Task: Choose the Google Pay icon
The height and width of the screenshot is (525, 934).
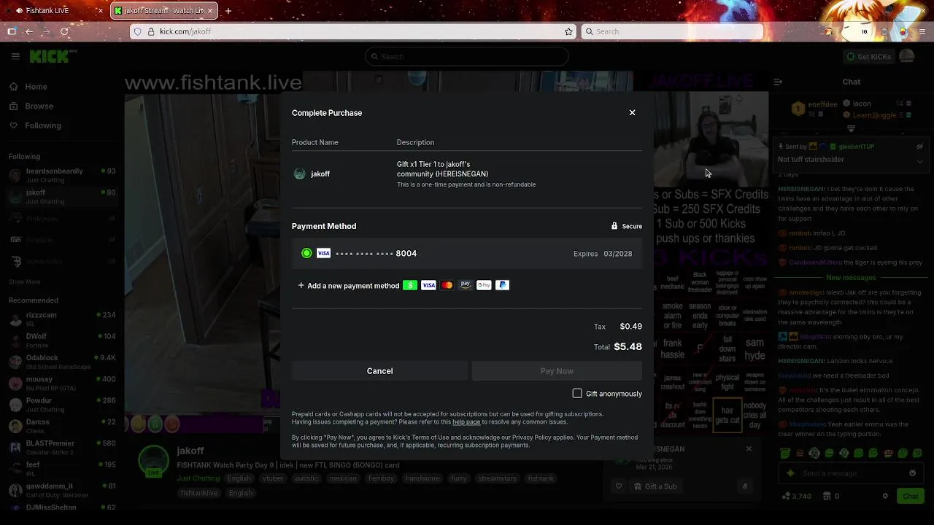Action: [x=484, y=285]
